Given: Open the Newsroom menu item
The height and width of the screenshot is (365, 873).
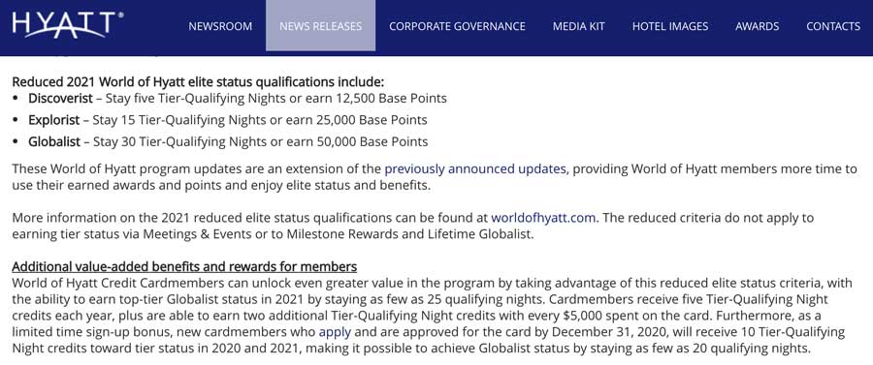Looking at the screenshot, I should pyautogui.click(x=220, y=26).
